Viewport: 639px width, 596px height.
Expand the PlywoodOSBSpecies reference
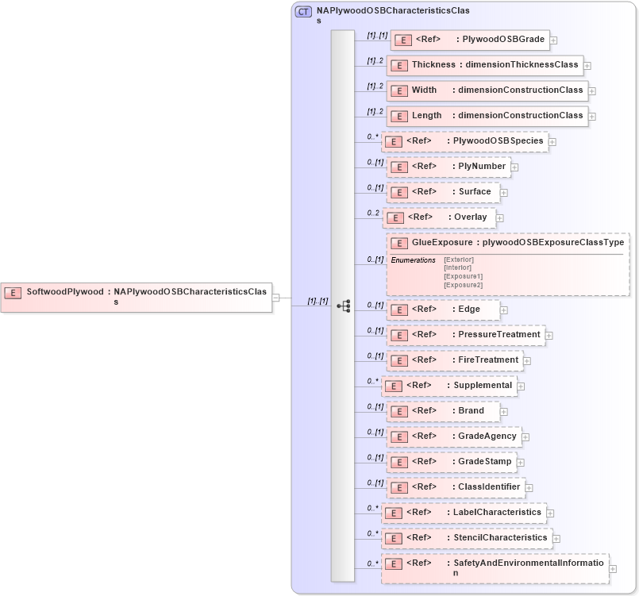(552, 142)
